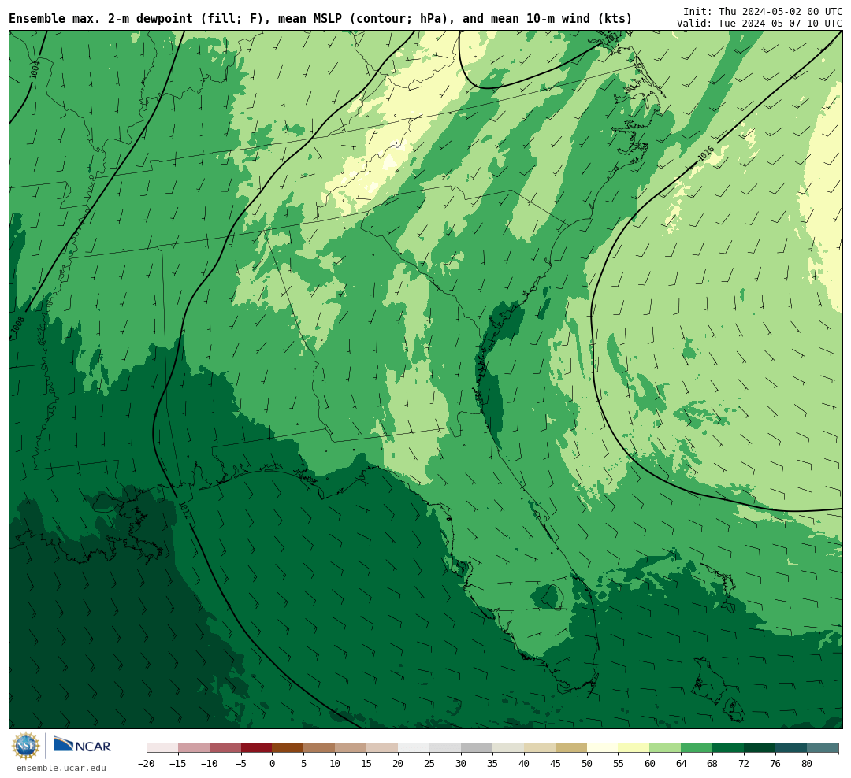Pick the dark red swatch between -5 and 0
Viewport: 851px width, 778px height.
[257, 748]
